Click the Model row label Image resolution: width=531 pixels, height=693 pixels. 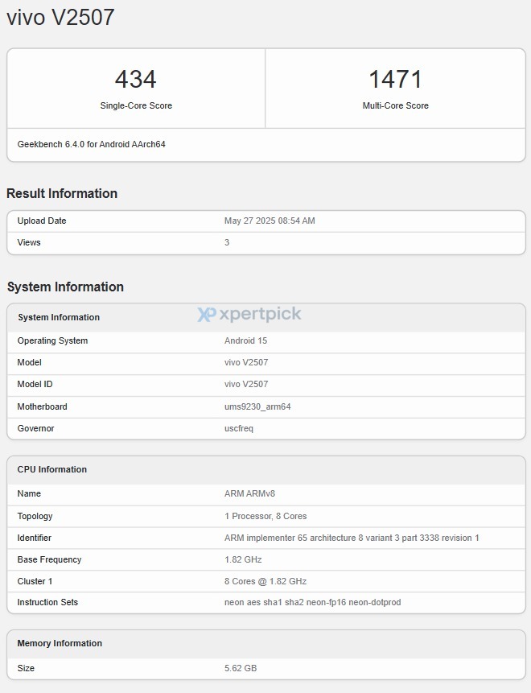[29, 362]
